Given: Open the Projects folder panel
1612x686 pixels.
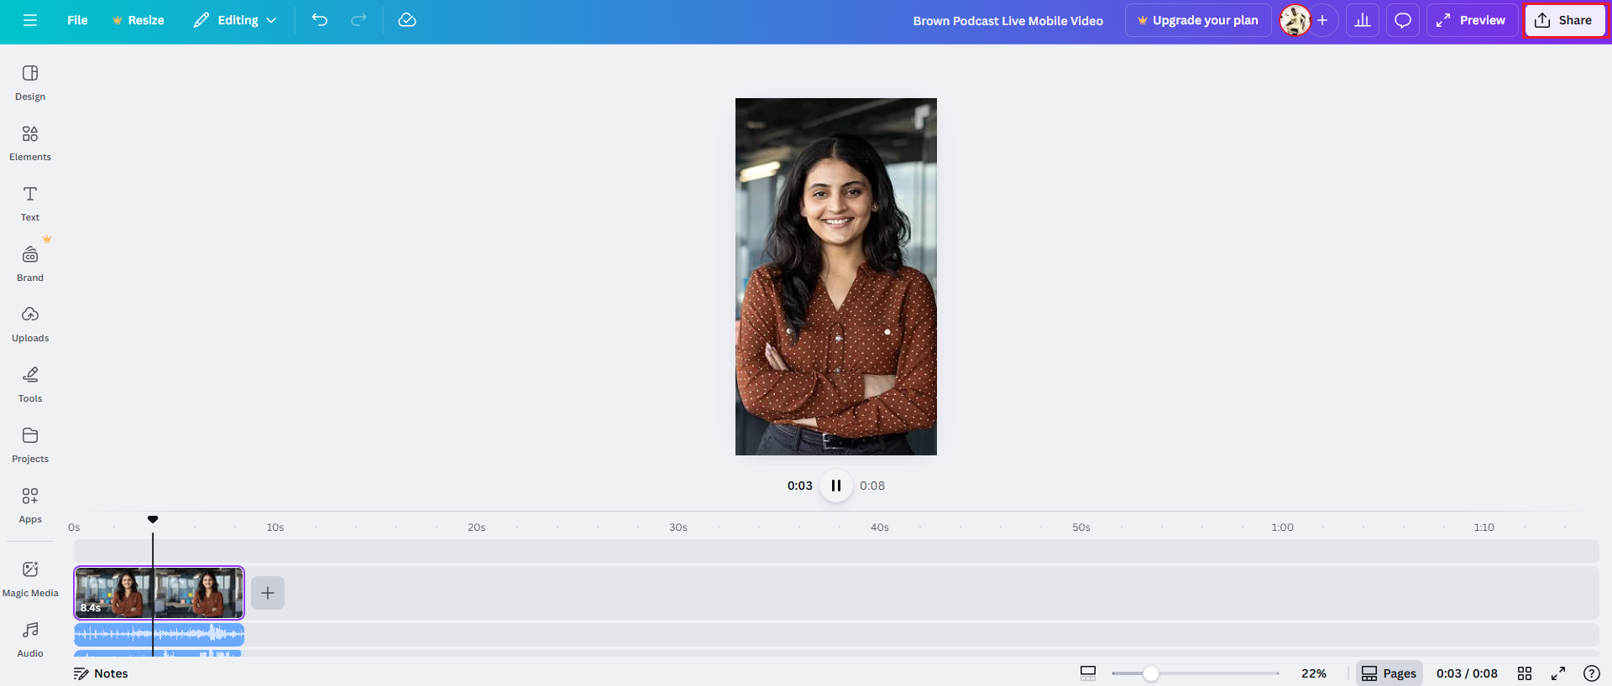Looking at the screenshot, I should [x=30, y=445].
